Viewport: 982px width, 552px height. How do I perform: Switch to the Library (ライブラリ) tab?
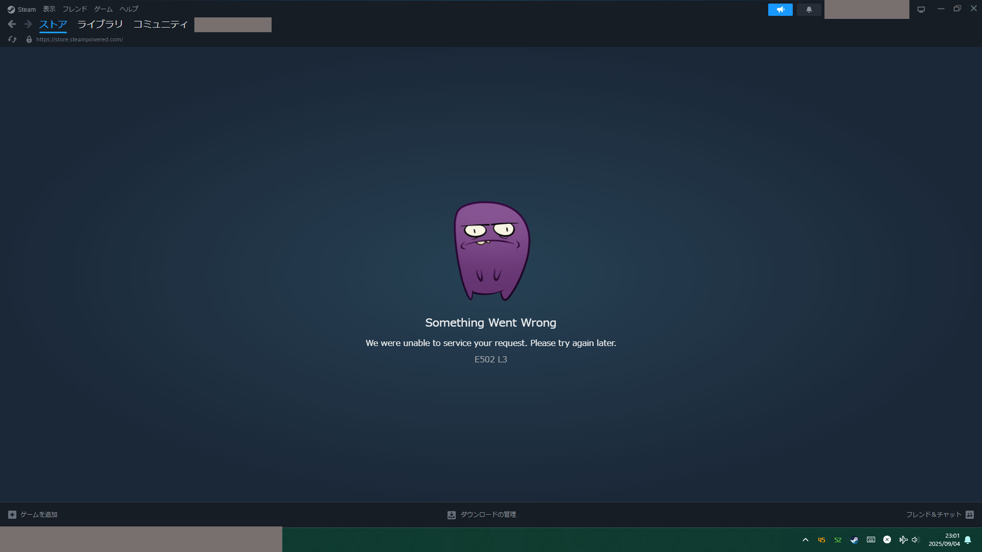coord(100,24)
